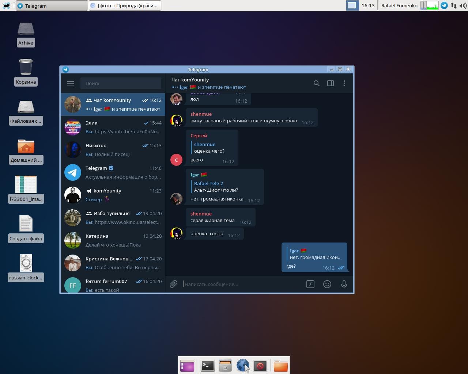Open the Файловая с... desktop icon
The image size is (468, 374).
tap(26, 112)
